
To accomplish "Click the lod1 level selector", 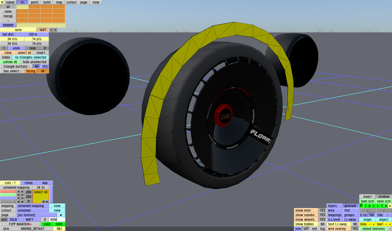I will [43, 30].
